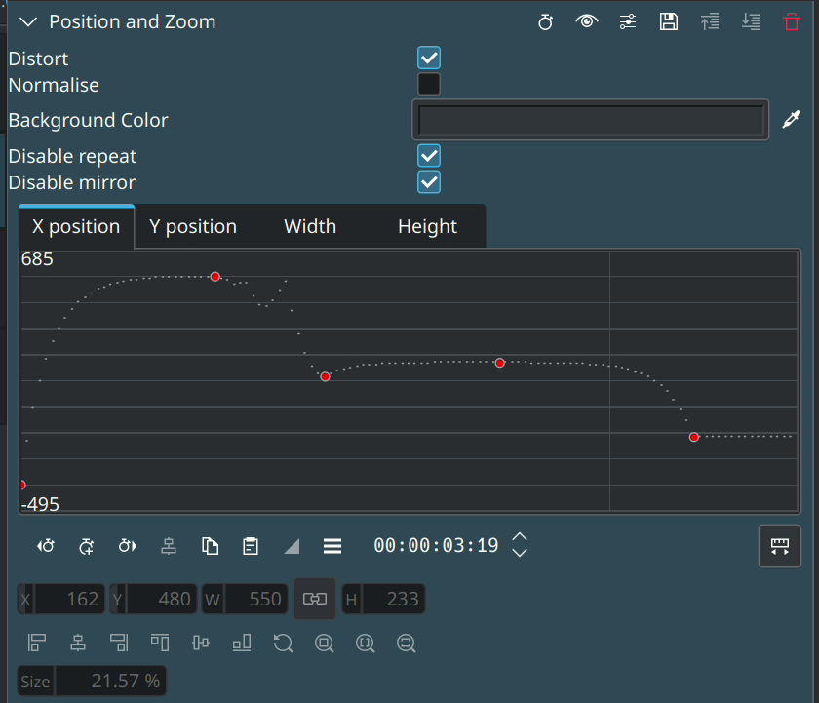Select the last keyframe on the curve
The image size is (819, 703).
click(x=693, y=437)
